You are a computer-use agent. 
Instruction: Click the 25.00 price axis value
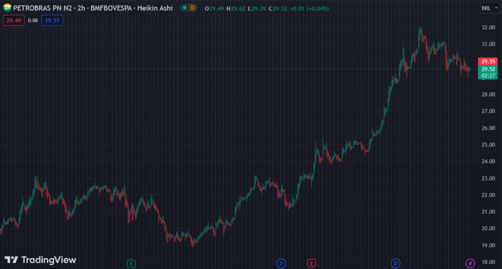click(488, 145)
